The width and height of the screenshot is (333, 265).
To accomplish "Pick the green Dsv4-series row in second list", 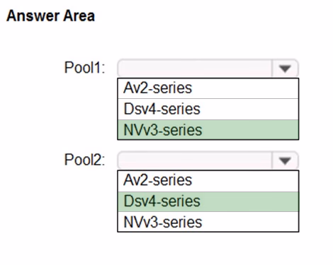I will (208, 201).
